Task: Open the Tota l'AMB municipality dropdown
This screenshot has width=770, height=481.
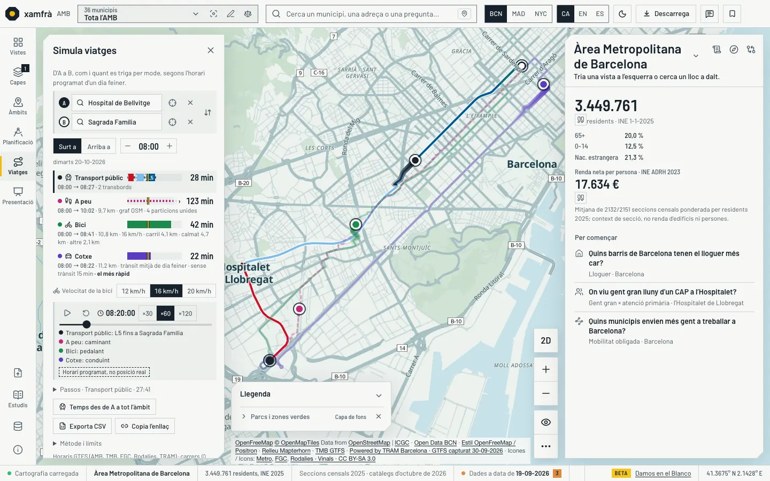Action: point(141,14)
